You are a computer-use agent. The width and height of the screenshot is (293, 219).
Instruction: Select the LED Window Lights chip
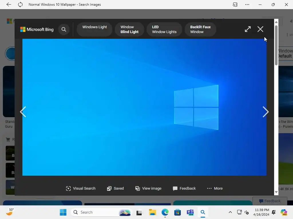point(164,29)
